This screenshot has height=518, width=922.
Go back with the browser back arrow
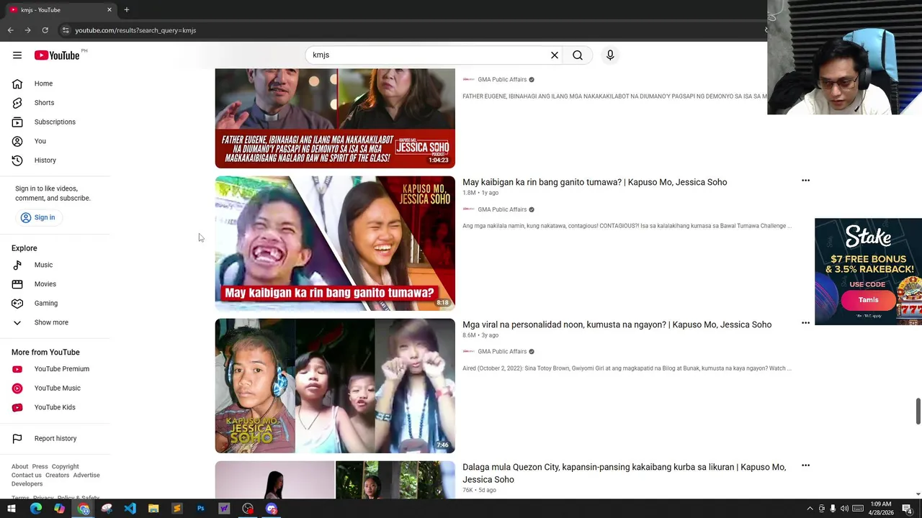[x=10, y=30]
